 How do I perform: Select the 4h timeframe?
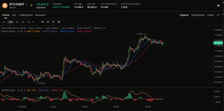pos(23,22)
